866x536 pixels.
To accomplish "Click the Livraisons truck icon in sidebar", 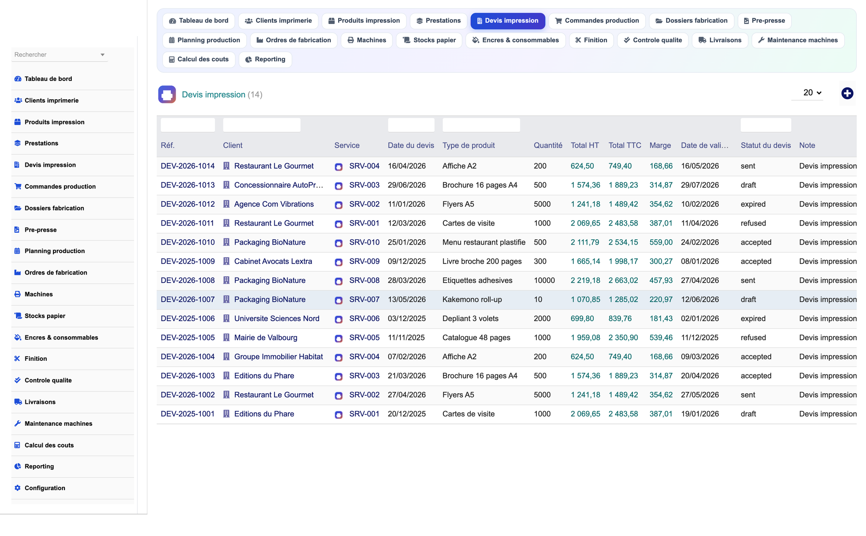I will [x=18, y=402].
